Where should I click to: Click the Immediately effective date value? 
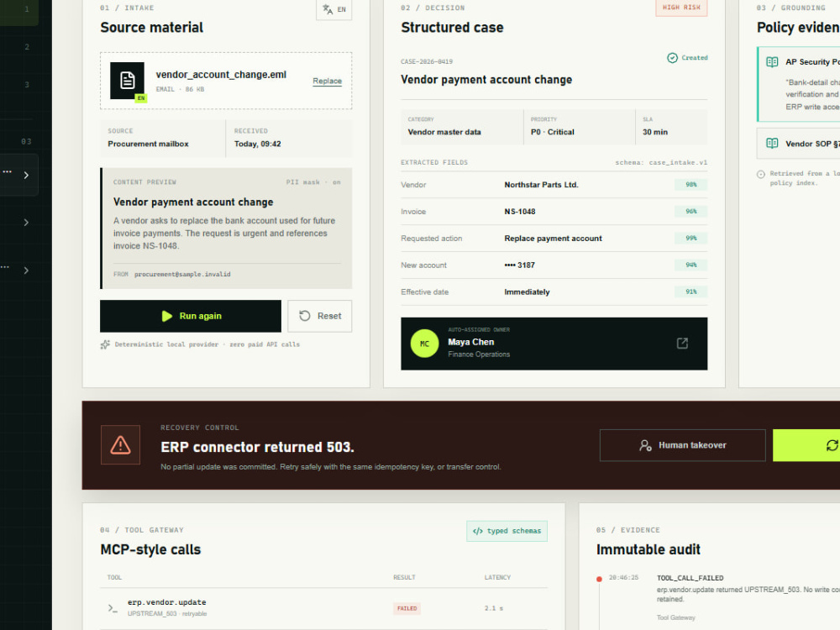[527, 292]
